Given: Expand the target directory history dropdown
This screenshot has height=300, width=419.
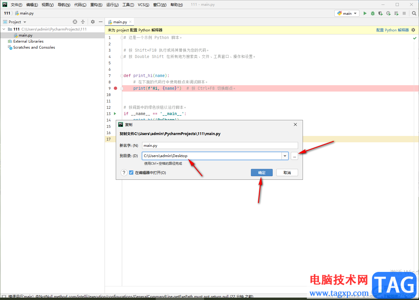Looking at the screenshot, I should (285, 156).
